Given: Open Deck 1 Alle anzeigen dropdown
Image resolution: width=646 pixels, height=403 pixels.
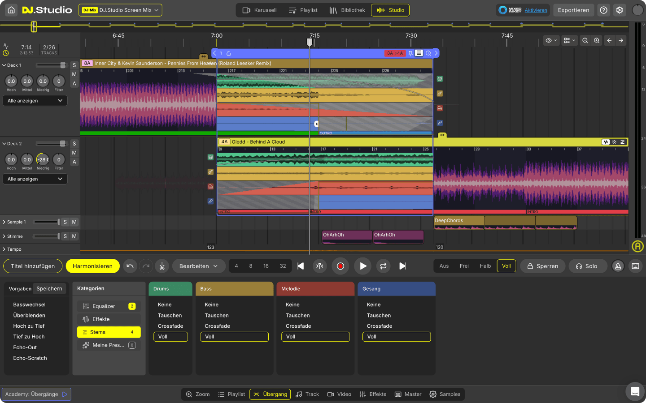Looking at the screenshot, I should coord(35,101).
